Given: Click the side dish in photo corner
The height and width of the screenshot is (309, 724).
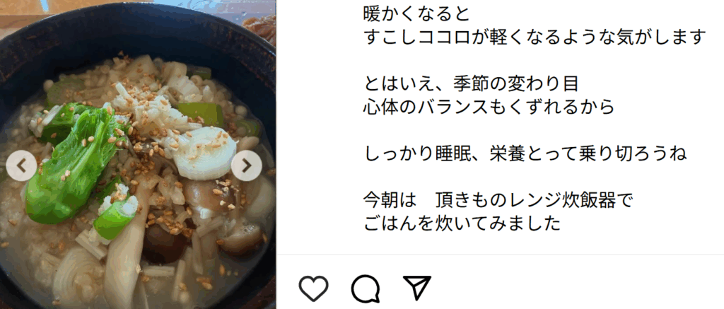Looking at the screenshot, I should click(260, 28).
